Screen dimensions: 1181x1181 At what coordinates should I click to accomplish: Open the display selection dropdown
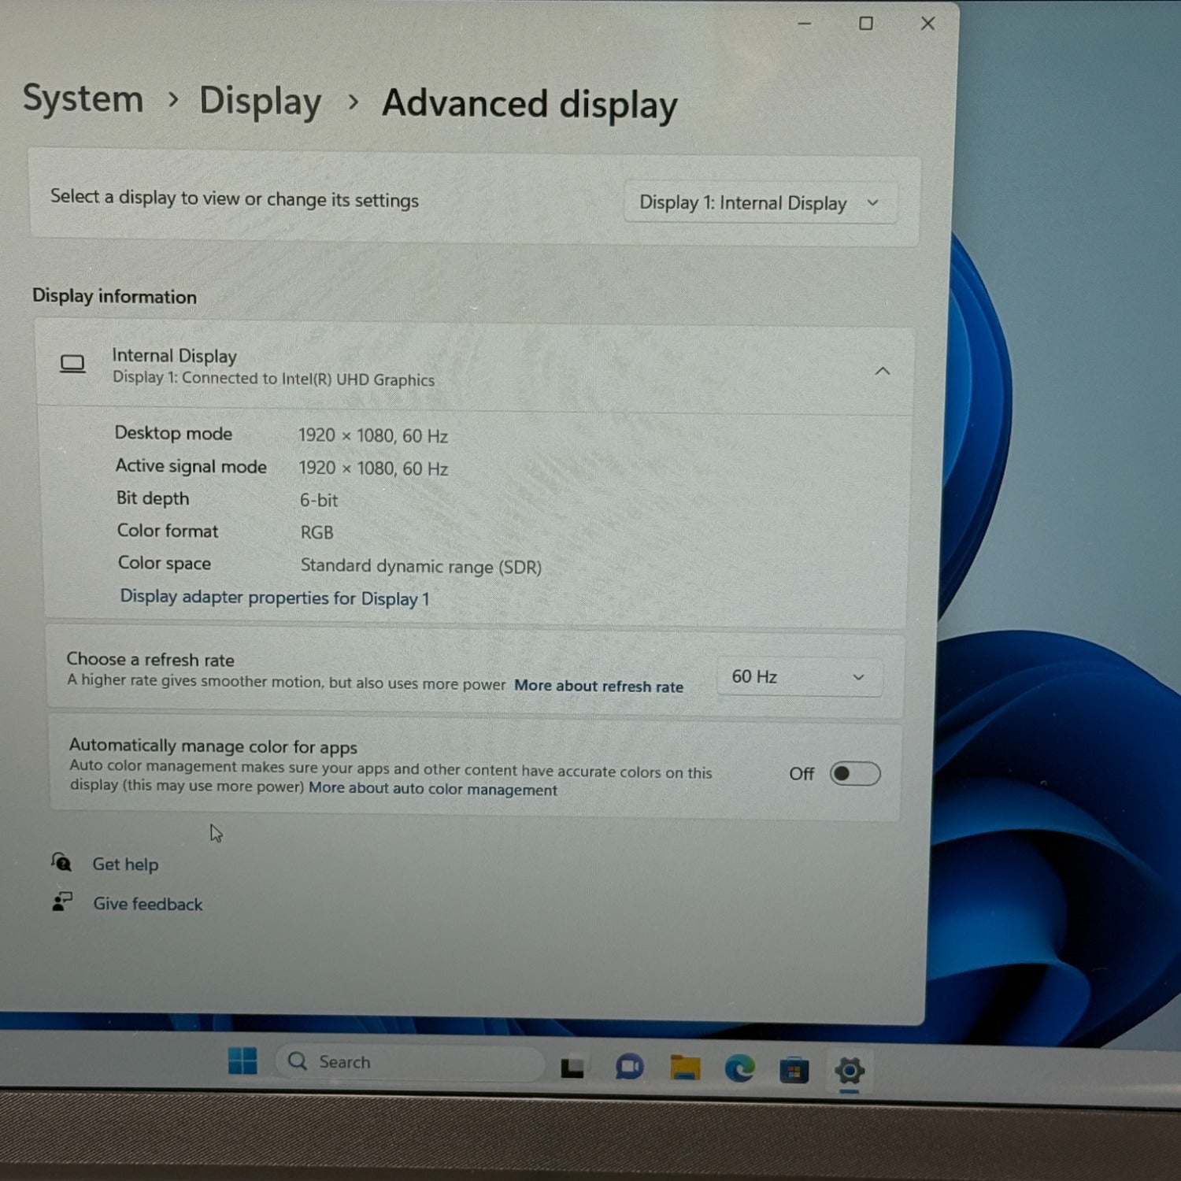759,203
